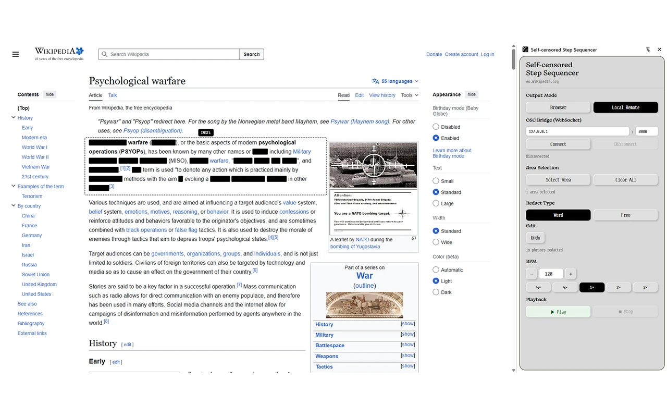The width and height of the screenshot is (667, 417).
Task: Open the Tools dropdown menu
Action: pyautogui.click(x=410, y=95)
